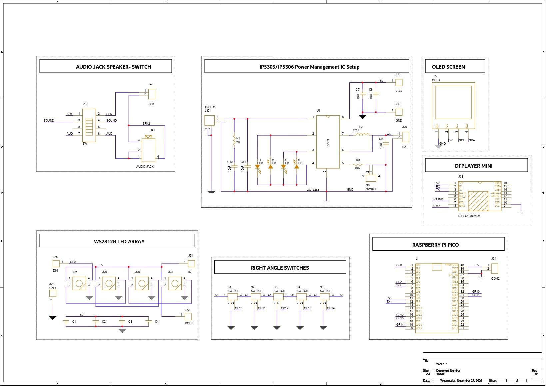
Task: Select capacitor C7 symbol
Action: point(363,95)
